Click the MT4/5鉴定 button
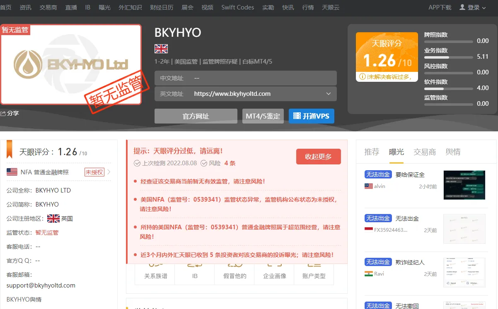Viewport: 498px width, 309px height. 263,116
